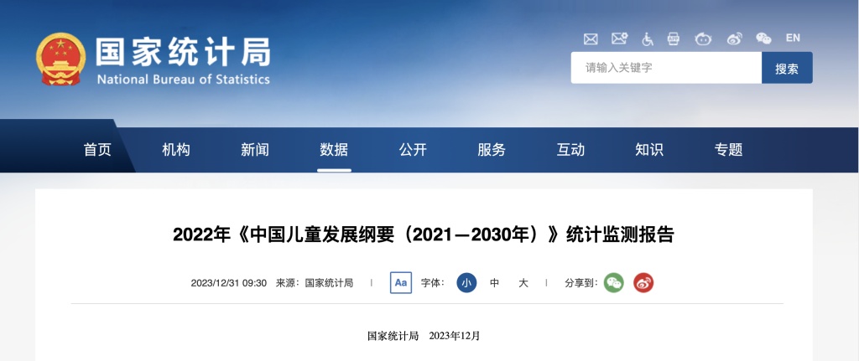Expand the 服务 navigation menu

pyautogui.click(x=492, y=150)
